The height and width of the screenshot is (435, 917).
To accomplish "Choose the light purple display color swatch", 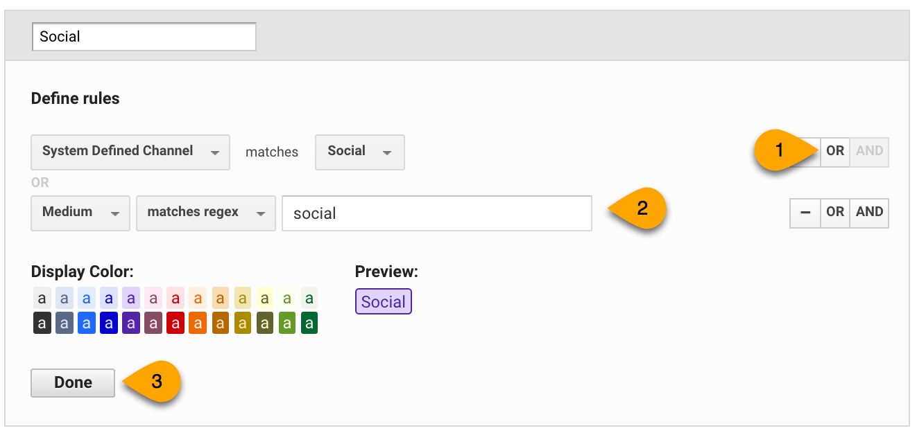I will tap(131, 299).
